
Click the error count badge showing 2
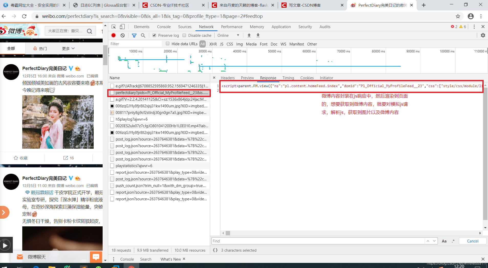coord(454,27)
